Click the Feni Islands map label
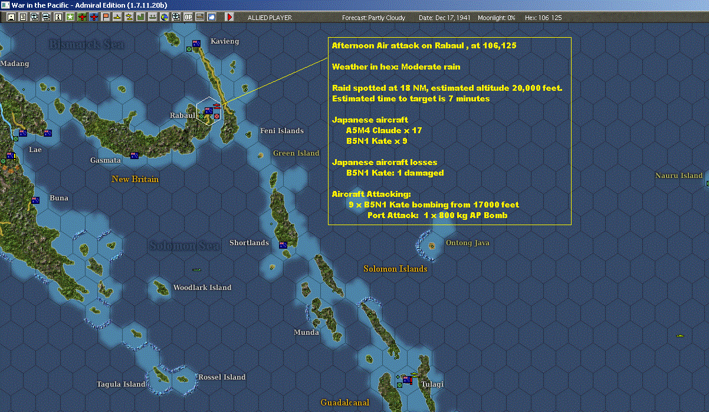 [x=282, y=131]
